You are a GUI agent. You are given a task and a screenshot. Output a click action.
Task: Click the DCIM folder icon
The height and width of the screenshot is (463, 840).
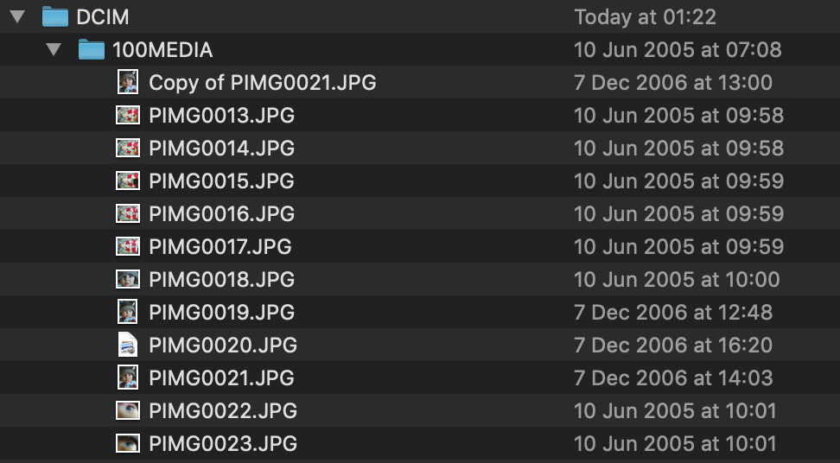click(55, 16)
